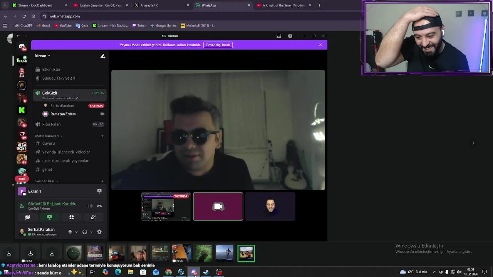Open the MEGA BONK server icon

click(22, 147)
